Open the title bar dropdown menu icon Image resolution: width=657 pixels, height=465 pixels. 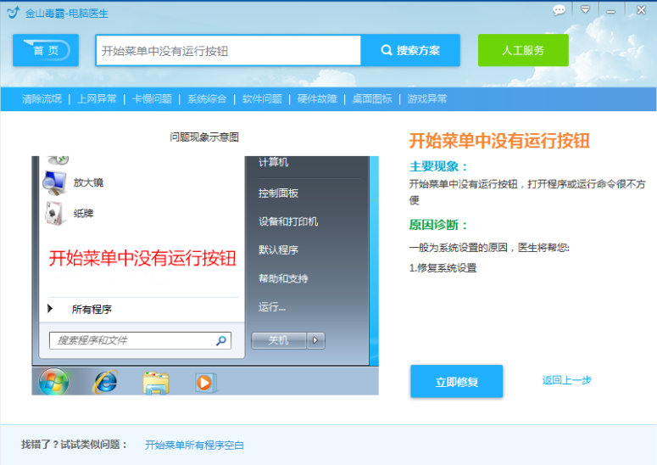[585, 9]
